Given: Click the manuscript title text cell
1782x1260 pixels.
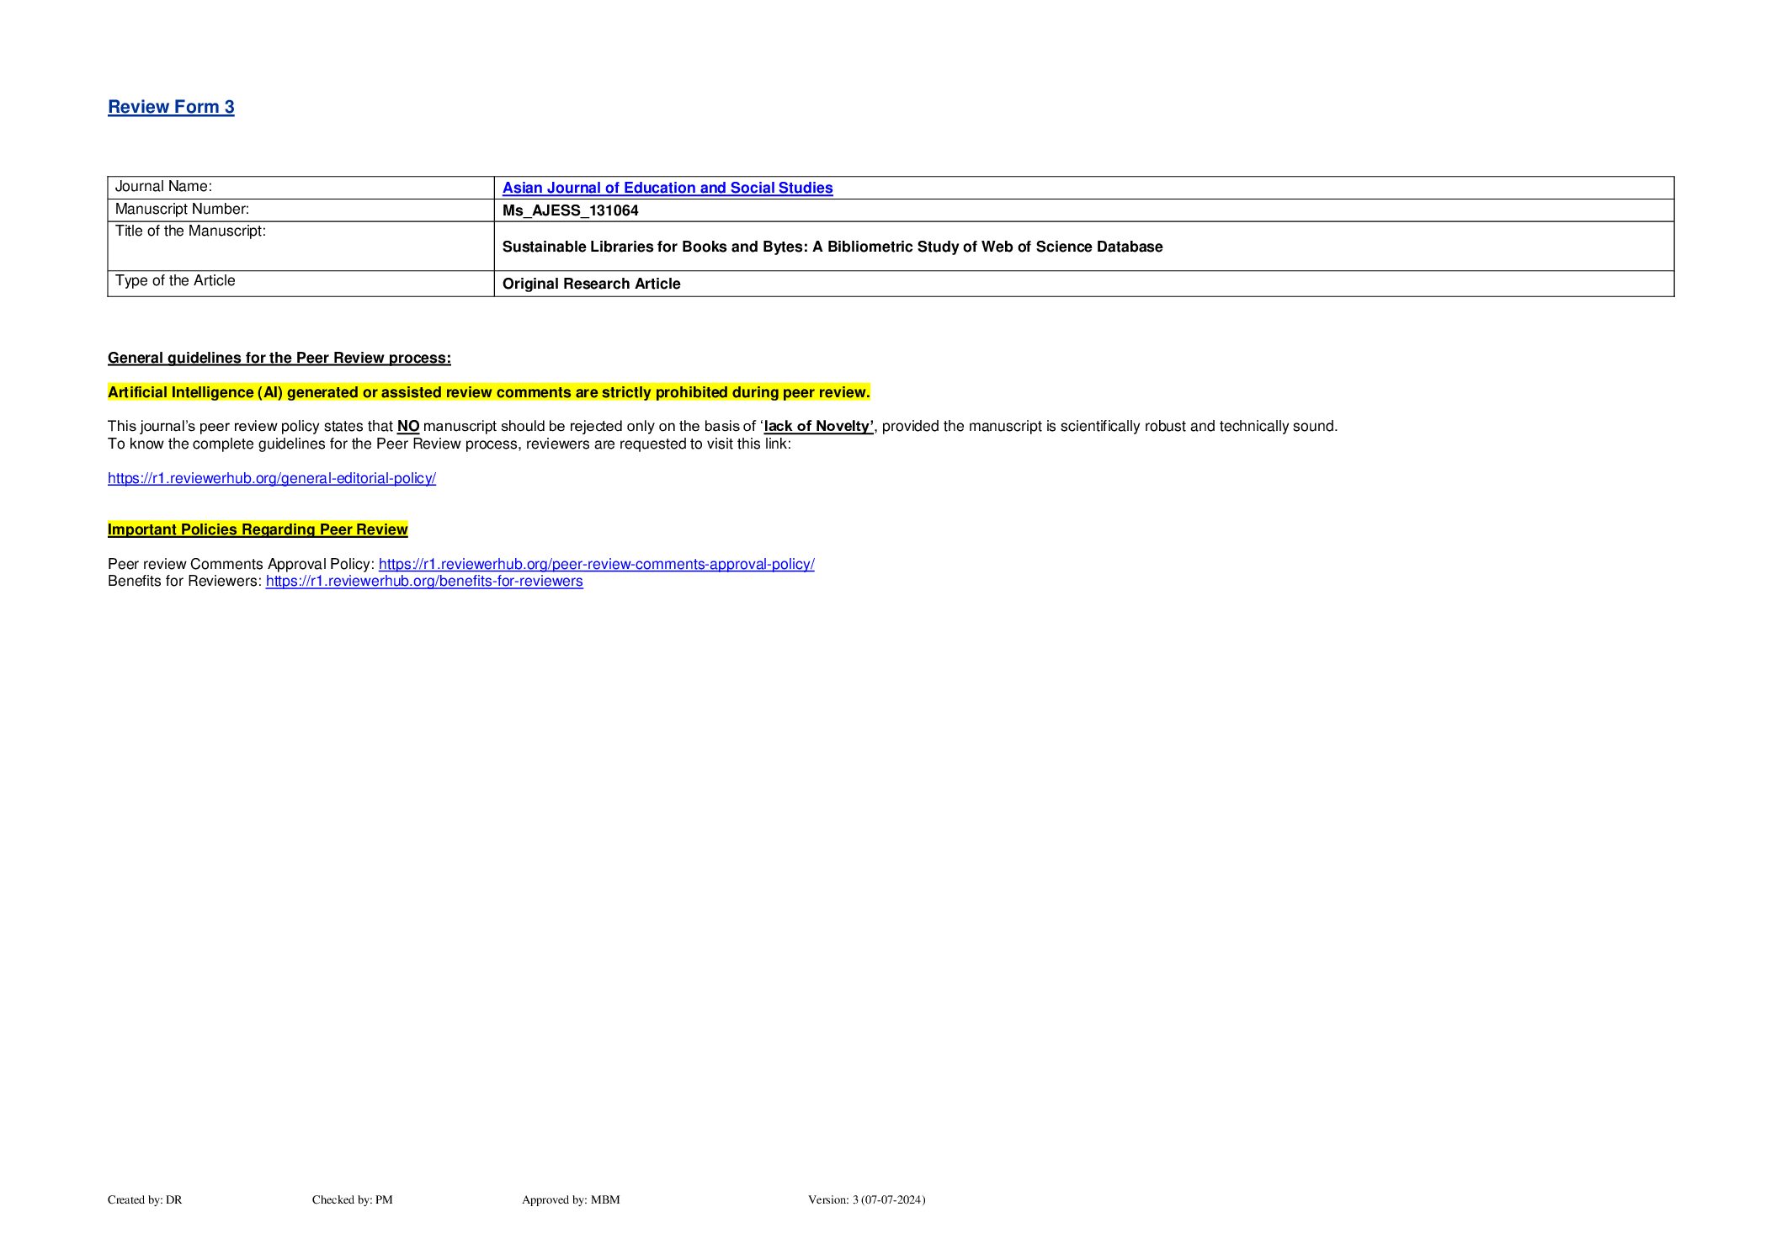Looking at the screenshot, I should (x=832, y=247).
